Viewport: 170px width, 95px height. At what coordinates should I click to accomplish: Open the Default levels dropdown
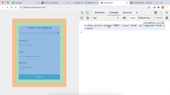pos(144,18)
